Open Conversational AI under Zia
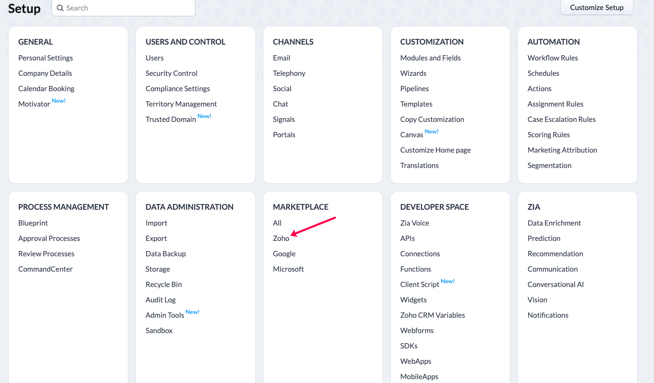The width and height of the screenshot is (654, 383). click(x=555, y=285)
